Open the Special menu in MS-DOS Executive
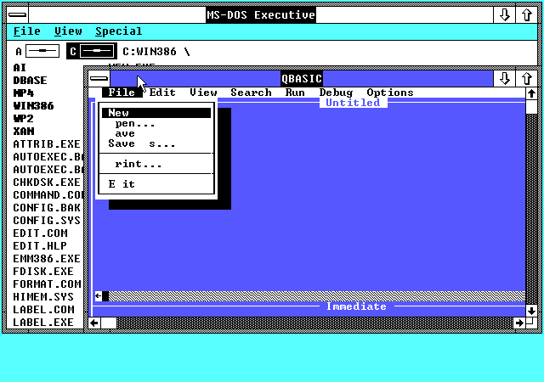Viewport: 544px width, 382px height. click(119, 31)
